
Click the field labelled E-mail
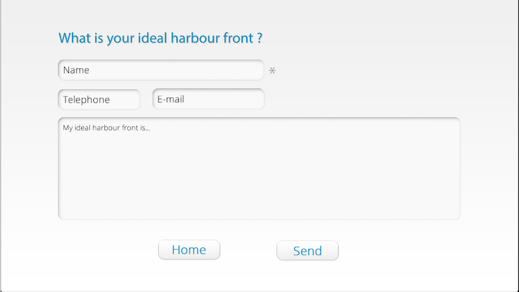pos(208,99)
